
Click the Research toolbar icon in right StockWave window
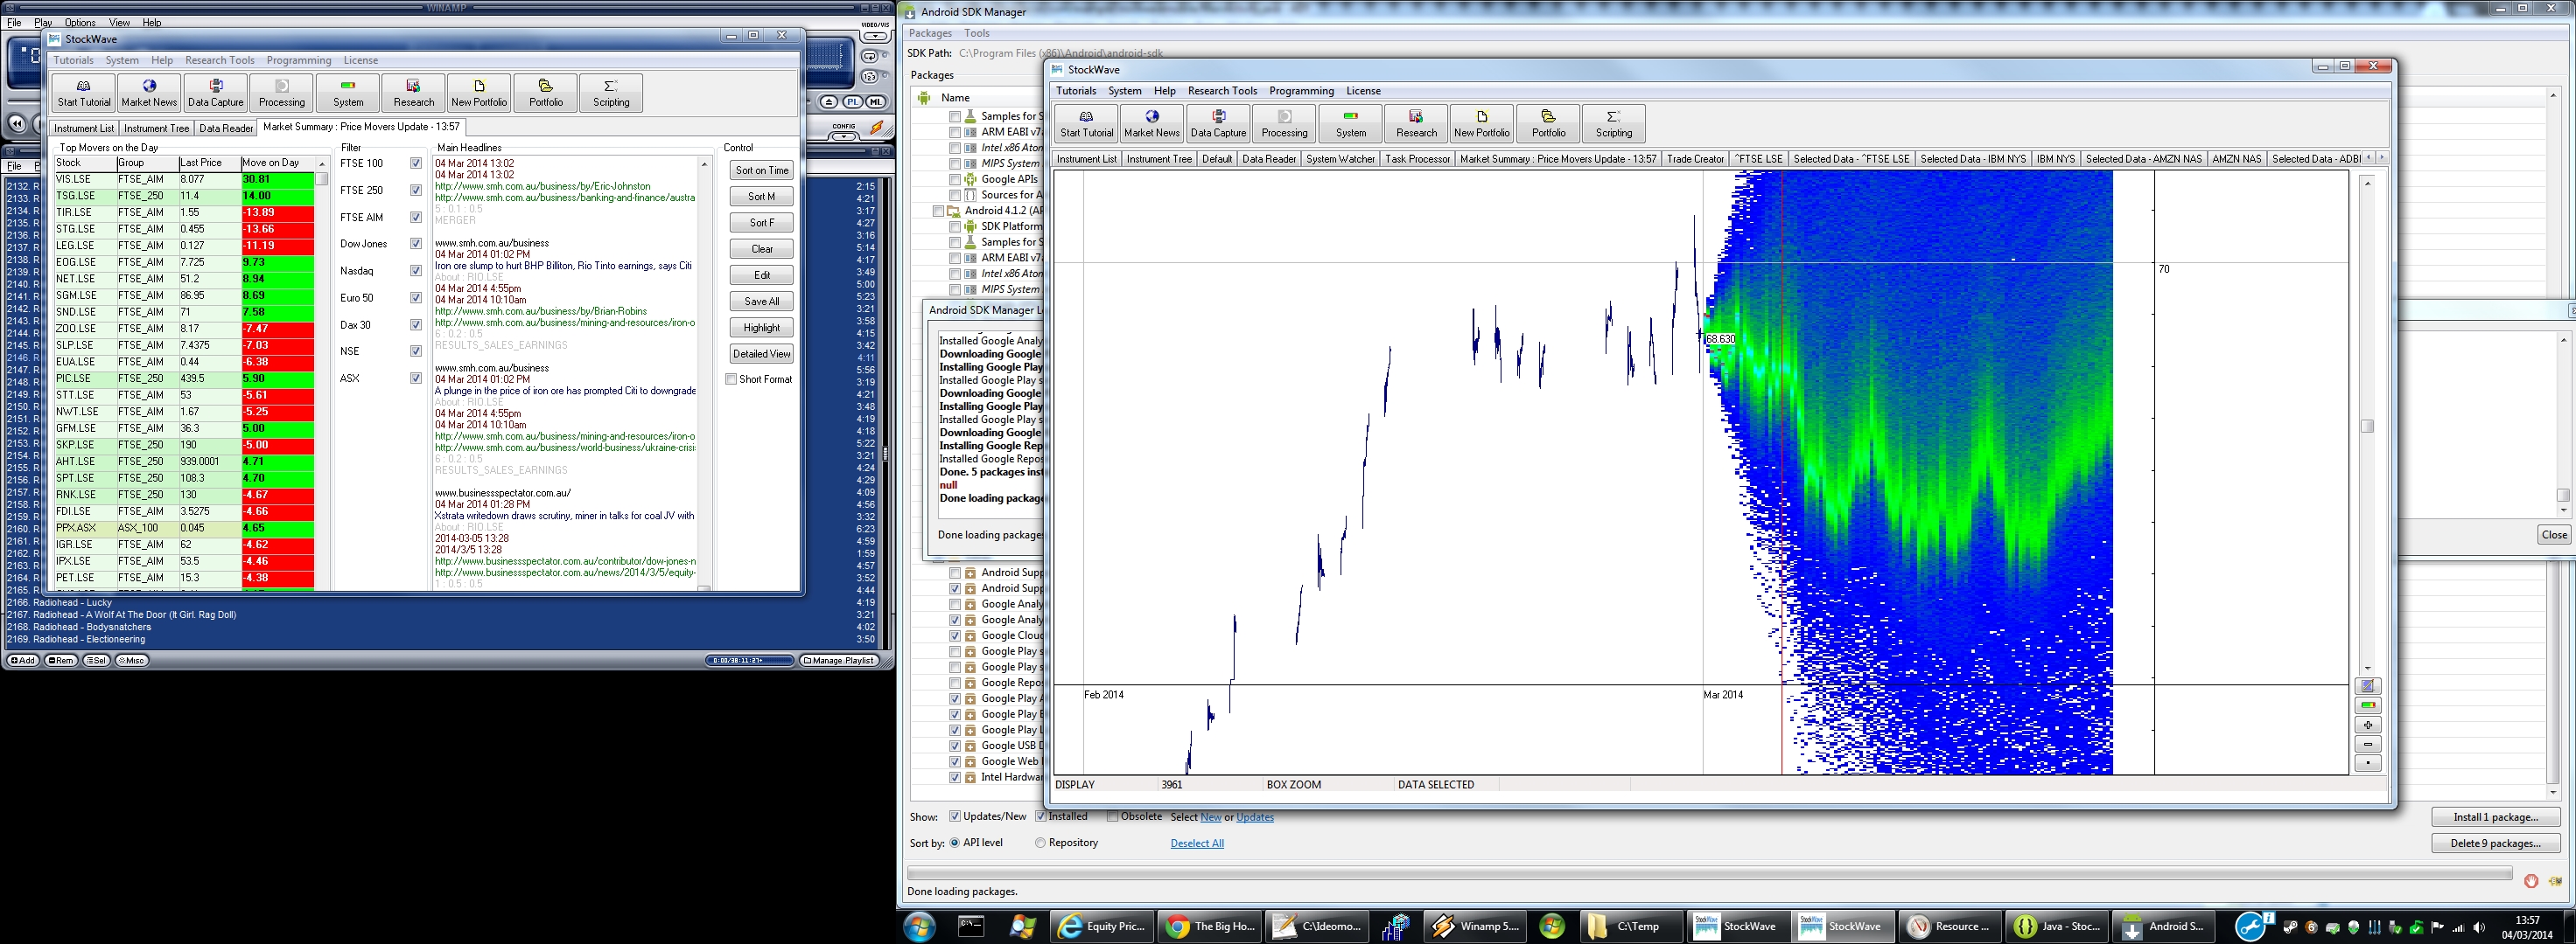coord(1416,123)
